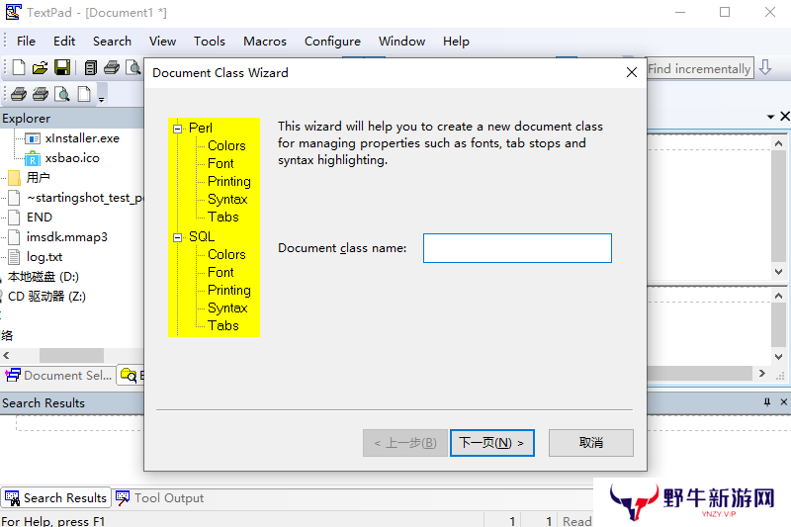Switch to Search Results bottom tab
This screenshot has height=527, width=791.
55,498
